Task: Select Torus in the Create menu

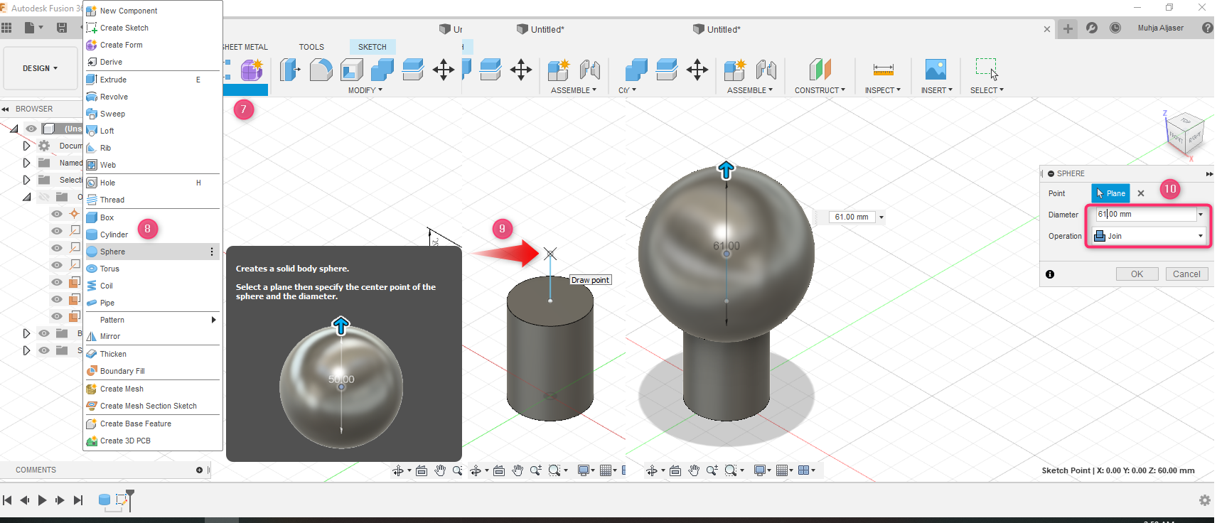Action: coord(151,269)
